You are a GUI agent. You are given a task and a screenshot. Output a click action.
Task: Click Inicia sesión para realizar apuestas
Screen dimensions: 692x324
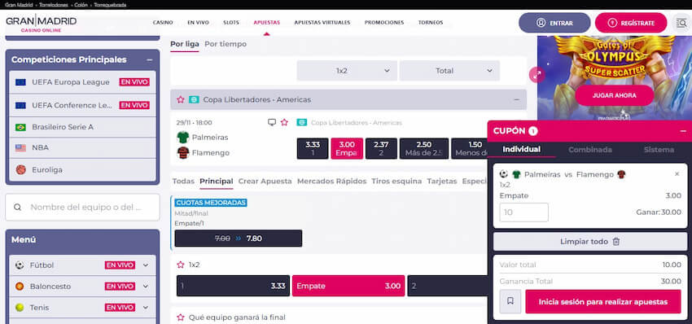pyautogui.click(x=602, y=302)
